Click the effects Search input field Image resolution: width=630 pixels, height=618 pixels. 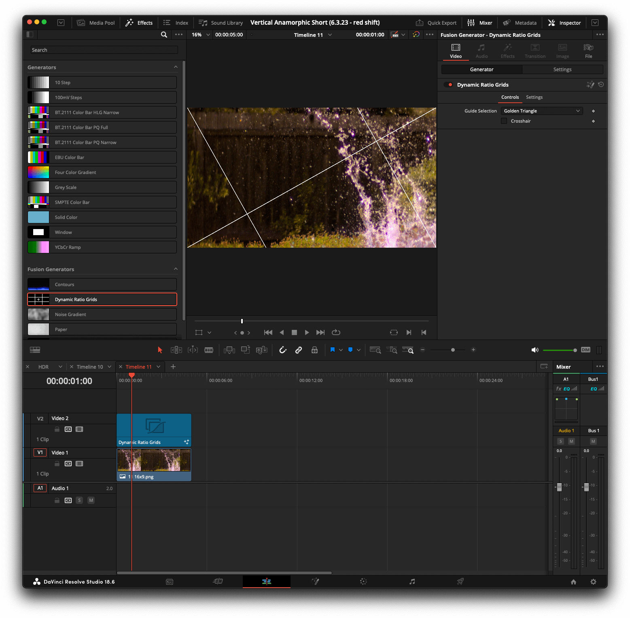click(x=104, y=50)
